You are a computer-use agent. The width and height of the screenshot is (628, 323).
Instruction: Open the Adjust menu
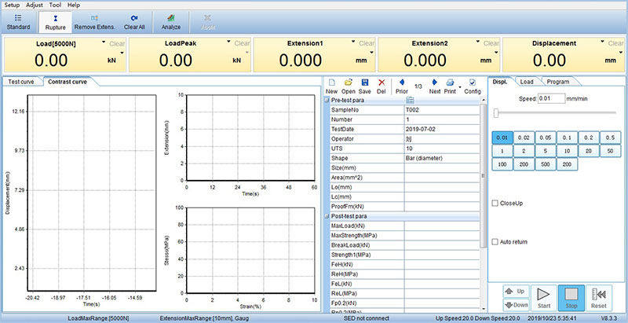click(35, 5)
